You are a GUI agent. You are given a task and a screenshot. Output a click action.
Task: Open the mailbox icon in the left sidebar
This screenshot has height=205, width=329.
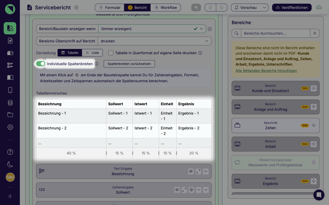pyautogui.click(x=10, y=53)
